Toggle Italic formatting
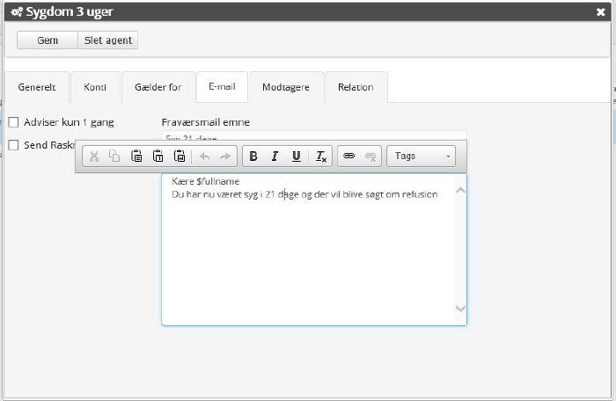616x401 pixels. pyautogui.click(x=275, y=157)
